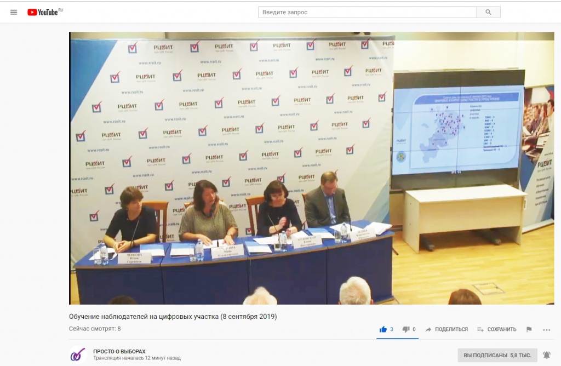Click the save-to-playlist icon
This screenshot has width=561, height=366.
[480, 329]
